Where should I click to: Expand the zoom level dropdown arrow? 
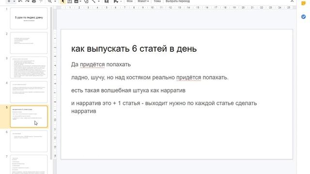tap(55, 1)
